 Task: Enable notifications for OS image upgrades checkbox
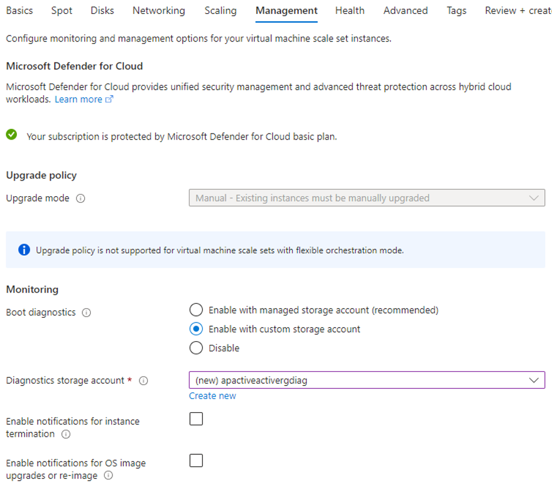[196, 460]
